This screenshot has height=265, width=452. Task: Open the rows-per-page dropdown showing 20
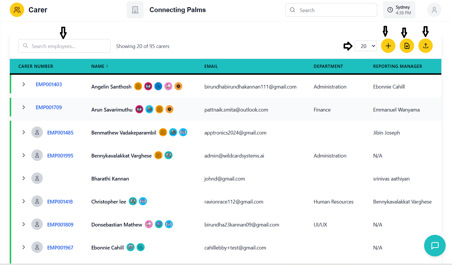365,46
